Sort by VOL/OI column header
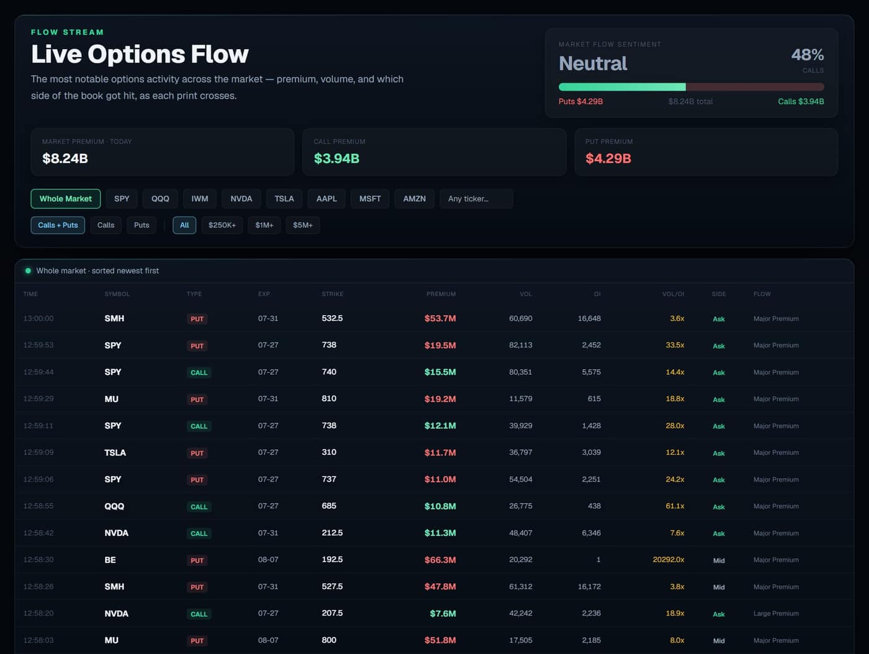The image size is (869, 654). click(673, 294)
